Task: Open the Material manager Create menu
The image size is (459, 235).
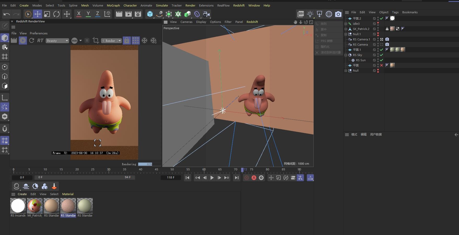Action: (x=22, y=194)
